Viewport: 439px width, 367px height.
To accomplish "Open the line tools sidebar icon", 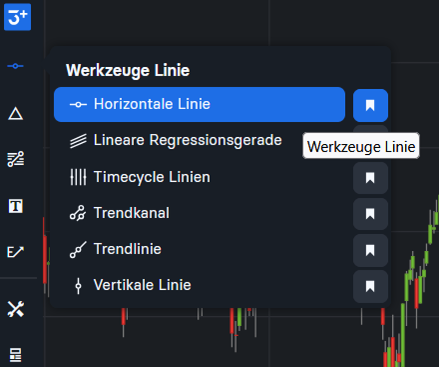I will (x=15, y=66).
